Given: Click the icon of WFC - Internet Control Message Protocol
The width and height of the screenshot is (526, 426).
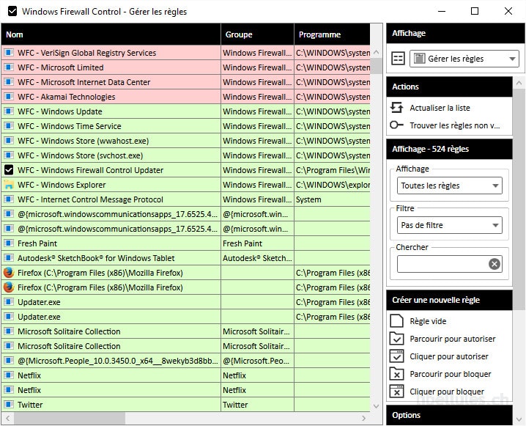Looking at the screenshot, I should [9, 199].
